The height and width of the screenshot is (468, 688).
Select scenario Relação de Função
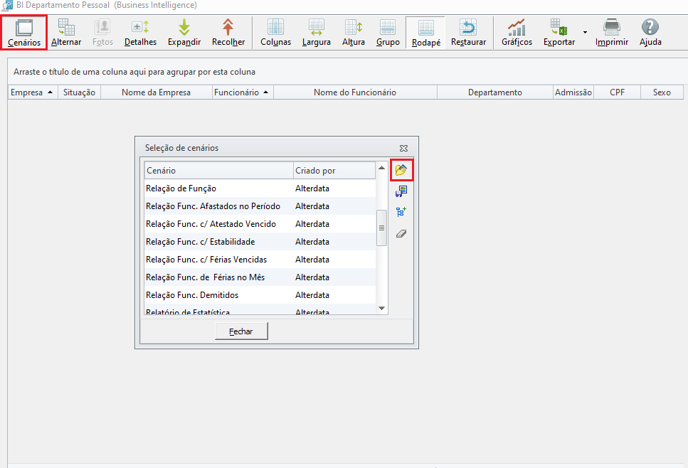260,188
